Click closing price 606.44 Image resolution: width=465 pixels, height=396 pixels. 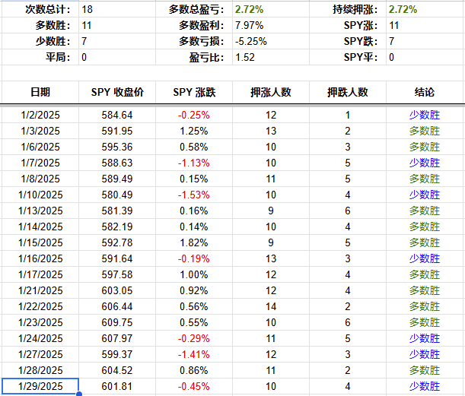pyautogui.click(x=117, y=307)
